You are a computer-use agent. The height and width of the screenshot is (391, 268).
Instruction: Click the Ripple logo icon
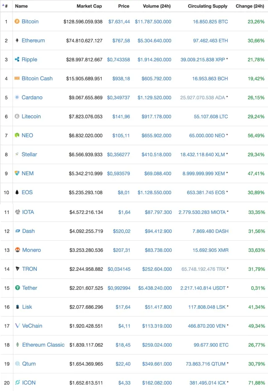(17, 59)
